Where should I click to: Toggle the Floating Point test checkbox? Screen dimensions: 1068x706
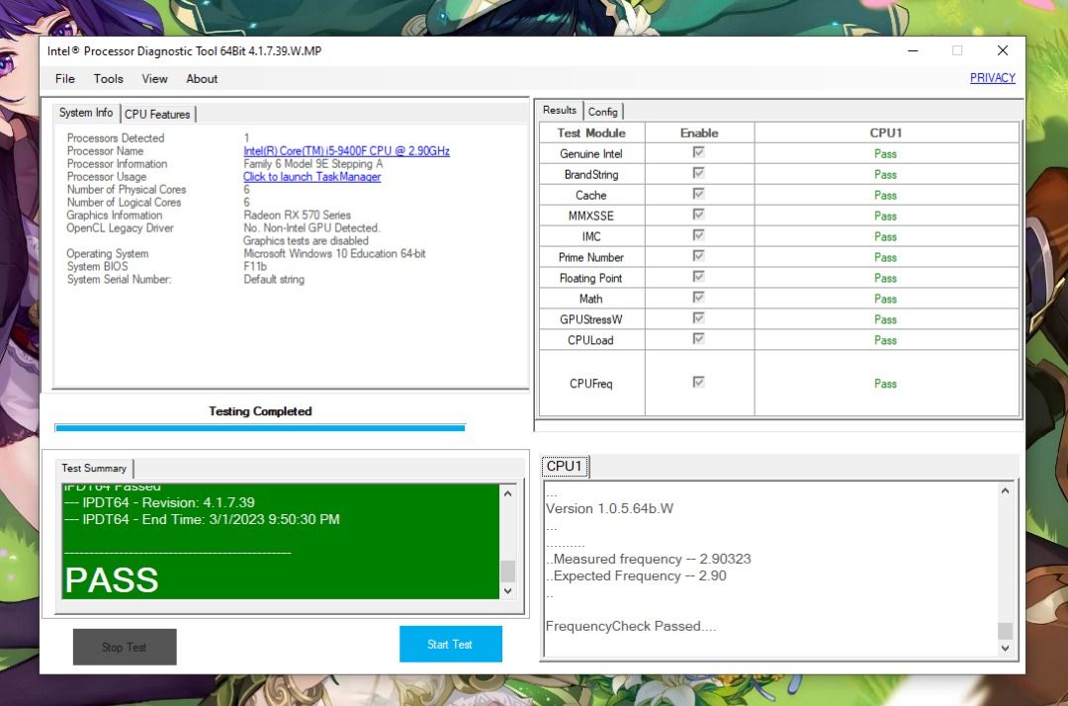698,277
